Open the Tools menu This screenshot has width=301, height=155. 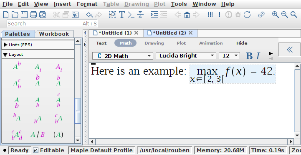tap(179, 4)
